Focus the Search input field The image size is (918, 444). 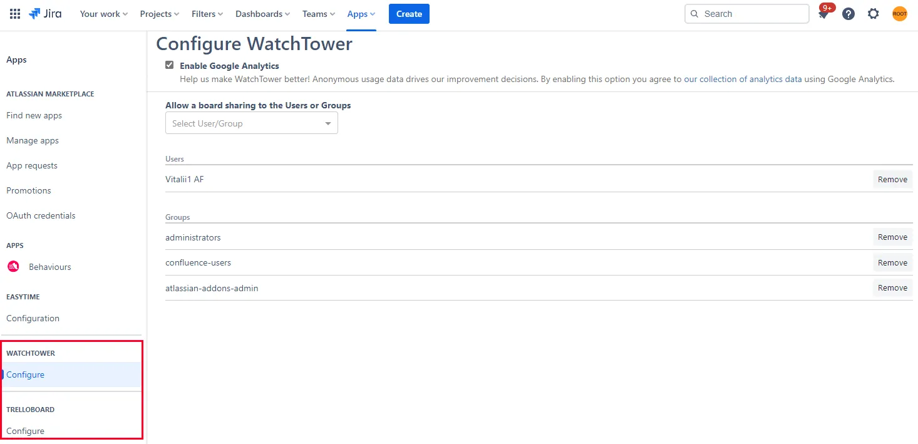coord(747,14)
